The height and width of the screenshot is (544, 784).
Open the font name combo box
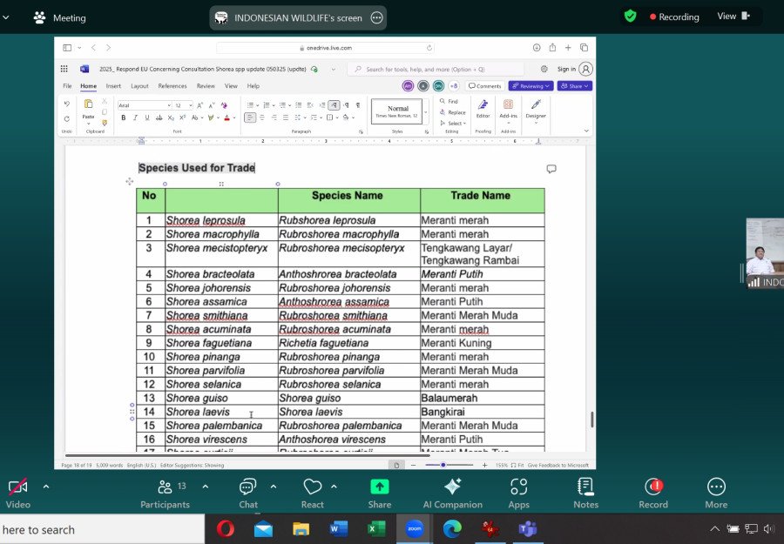143,105
